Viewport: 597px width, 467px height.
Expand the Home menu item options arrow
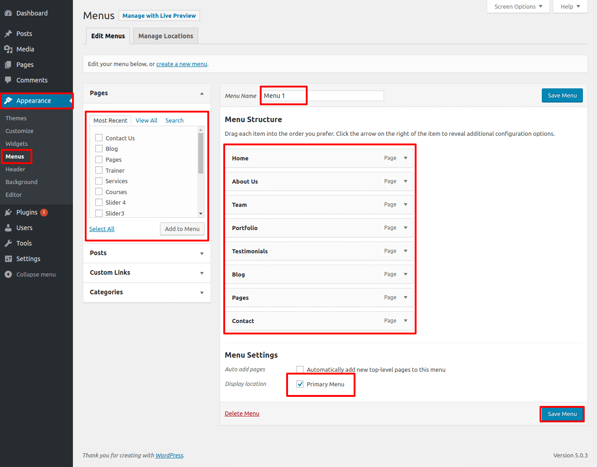[x=405, y=158]
